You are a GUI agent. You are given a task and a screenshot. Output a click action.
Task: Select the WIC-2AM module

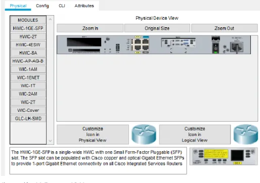click(x=28, y=94)
